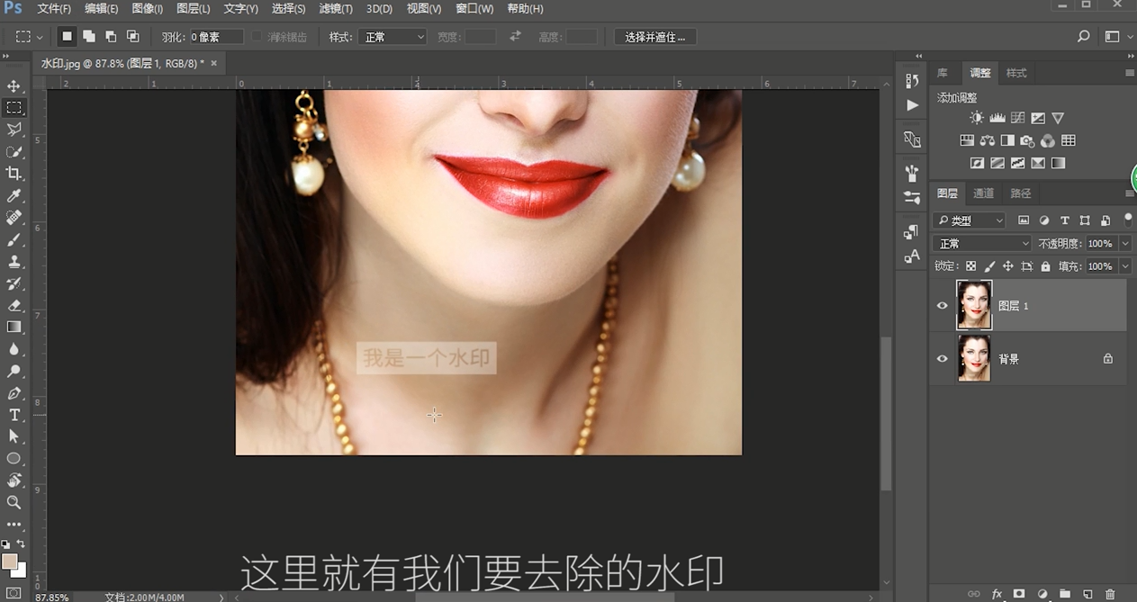Toggle lock image pixels brush icon
Viewport: 1137px width, 602px height.
coord(989,266)
